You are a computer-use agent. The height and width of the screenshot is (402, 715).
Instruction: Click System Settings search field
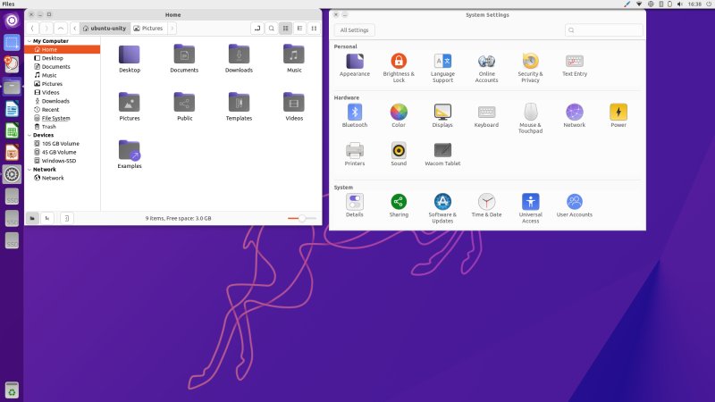tap(604, 30)
